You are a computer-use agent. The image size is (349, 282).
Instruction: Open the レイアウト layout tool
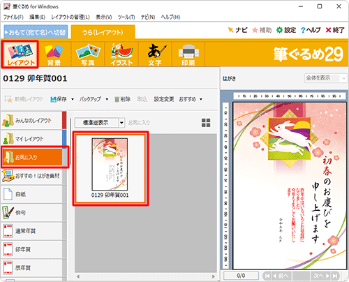click(x=20, y=54)
